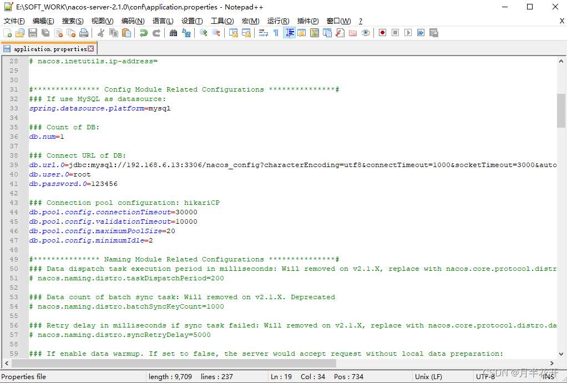Screen dimensions: 567x383
Task: Open Folder as Workspace icon
Action: click(353, 33)
